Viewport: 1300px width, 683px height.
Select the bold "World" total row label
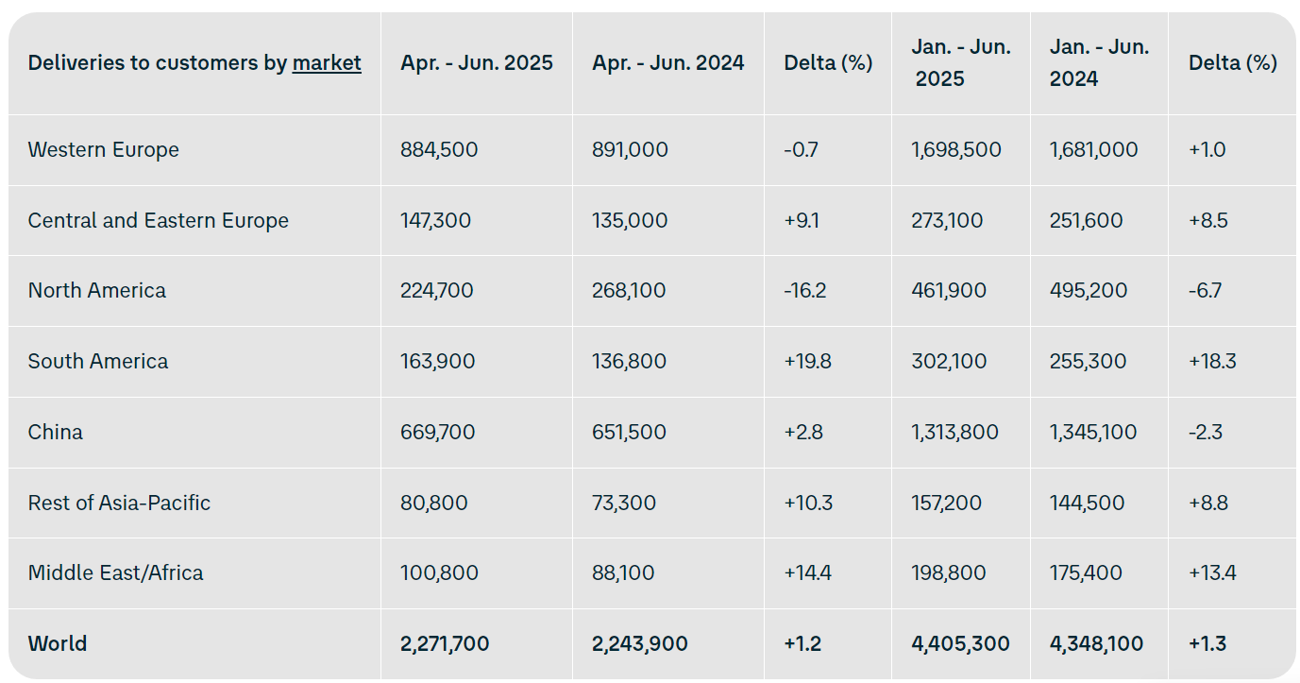(58, 644)
